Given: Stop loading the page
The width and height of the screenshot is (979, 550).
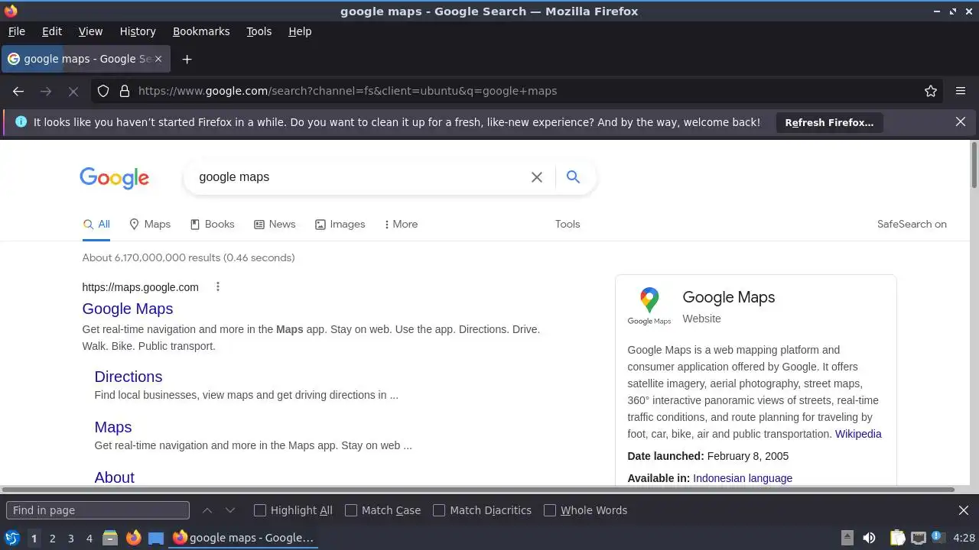Looking at the screenshot, I should 73,91.
